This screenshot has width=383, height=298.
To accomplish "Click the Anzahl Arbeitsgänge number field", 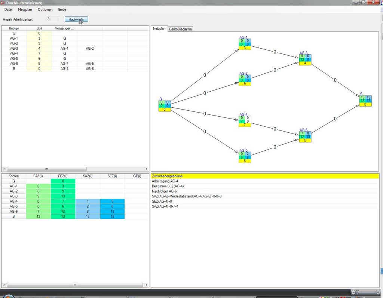I will [x=52, y=19].
